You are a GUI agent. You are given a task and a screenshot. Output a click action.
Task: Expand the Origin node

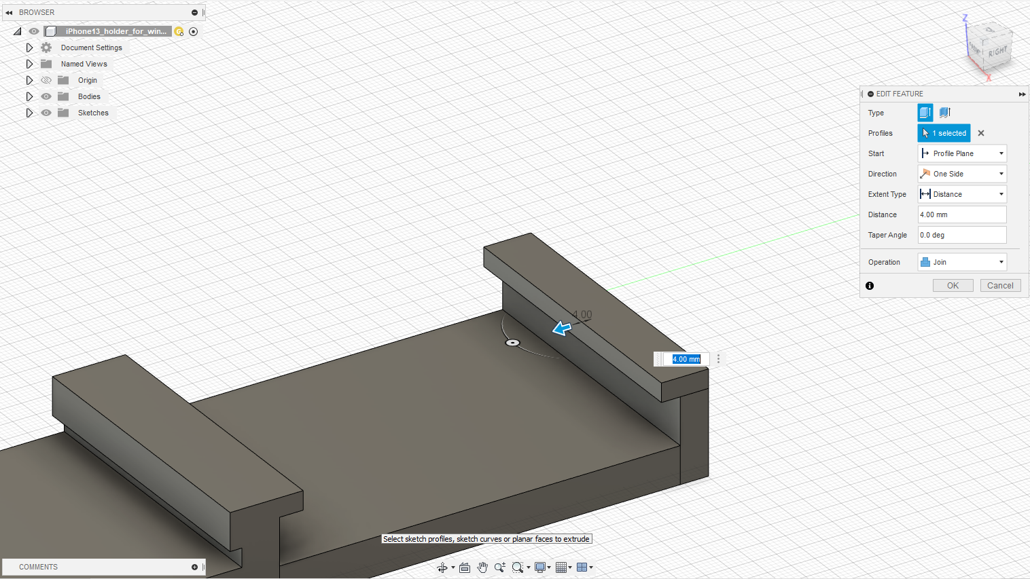[29, 80]
